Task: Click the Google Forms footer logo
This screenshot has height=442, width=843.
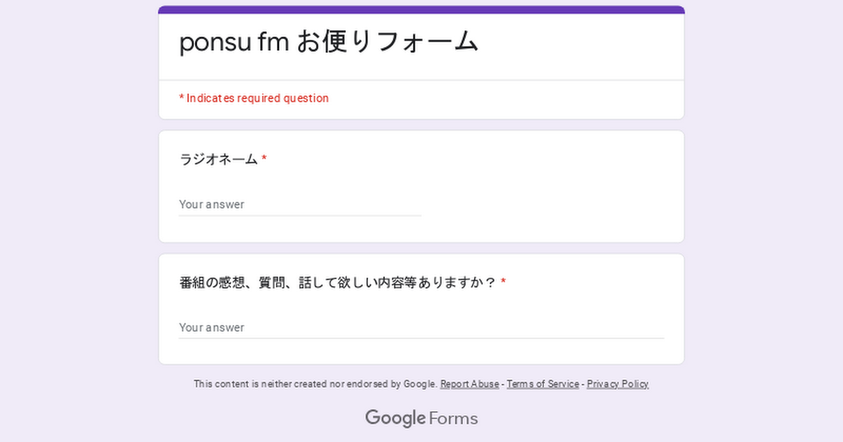Action: [x=421, y=419]
